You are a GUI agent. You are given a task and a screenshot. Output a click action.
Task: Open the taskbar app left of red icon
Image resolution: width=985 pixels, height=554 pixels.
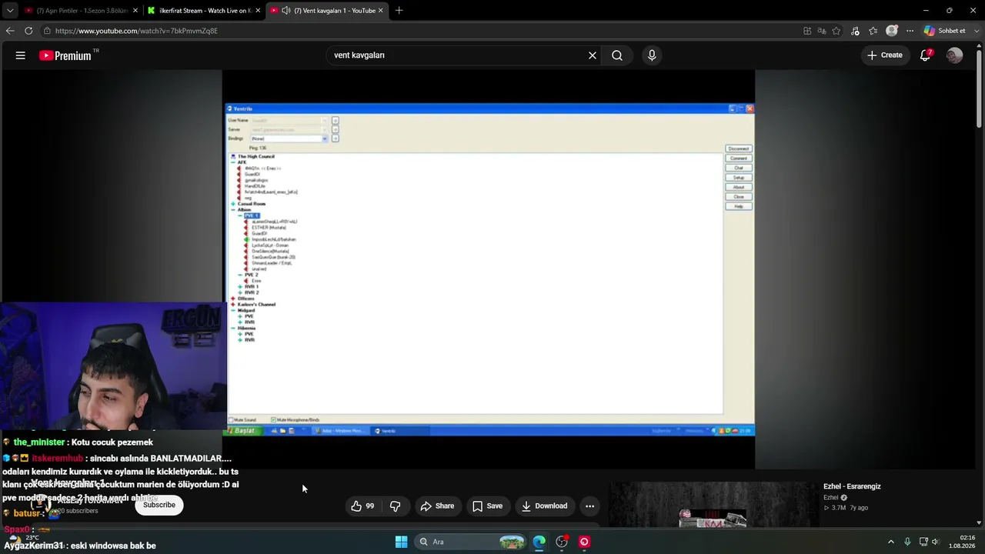point(562,542)
